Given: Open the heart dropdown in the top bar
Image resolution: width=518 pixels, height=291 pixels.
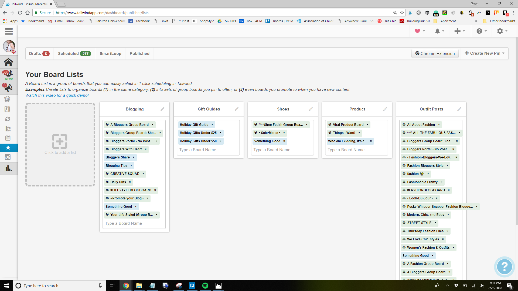Looking at the screenshot, I should click(420, 31).
